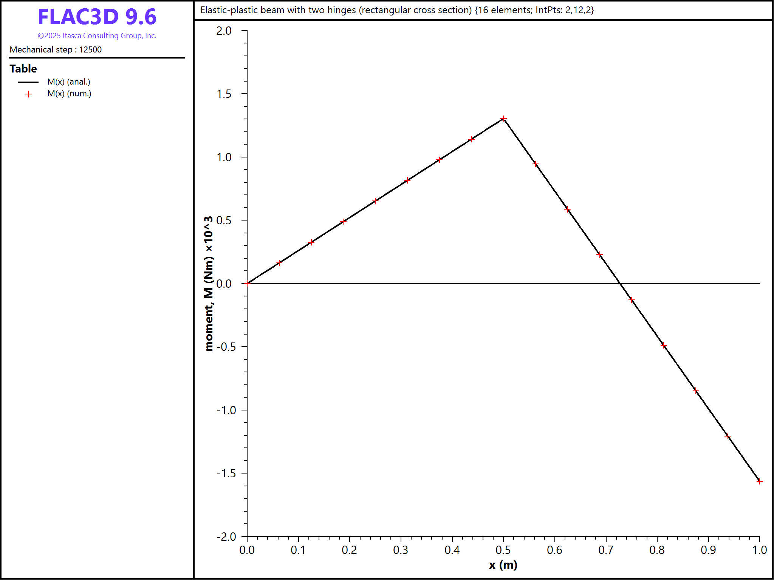Screen dimensions: 774x580
Task: Click the FLAC3D 9.6 logo text
Action: 97,17
